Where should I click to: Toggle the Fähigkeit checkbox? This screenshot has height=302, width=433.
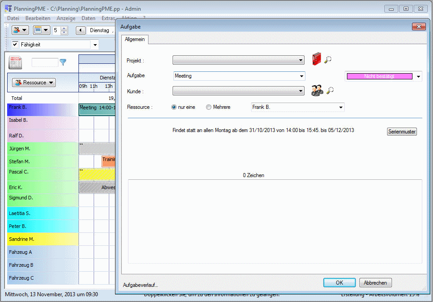click(x=15, y=44)
